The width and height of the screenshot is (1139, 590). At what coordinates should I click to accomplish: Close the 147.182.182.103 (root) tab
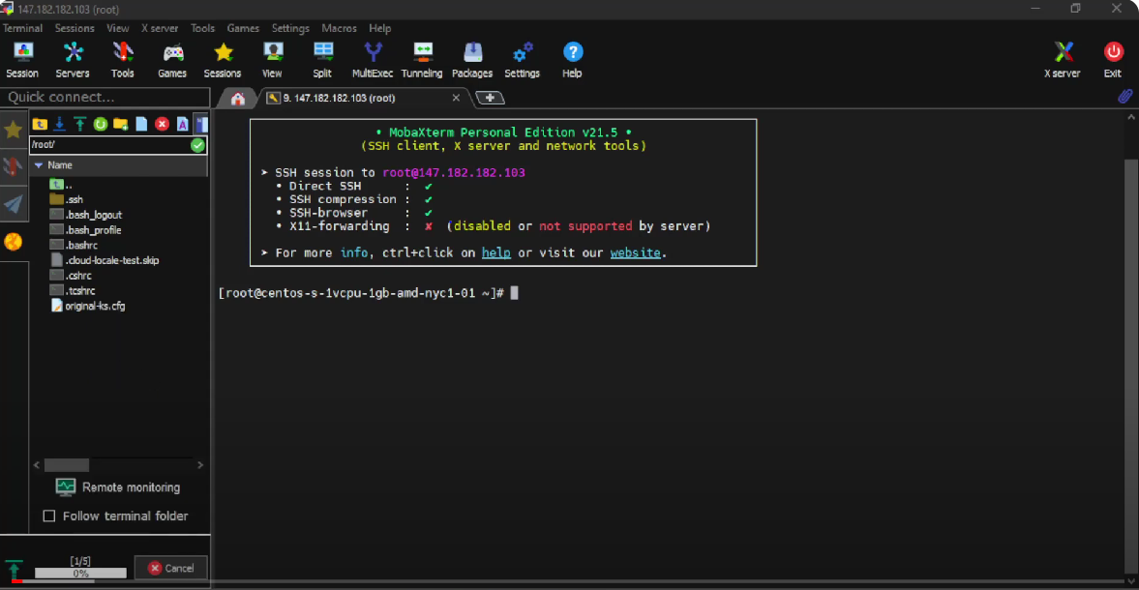456,98
